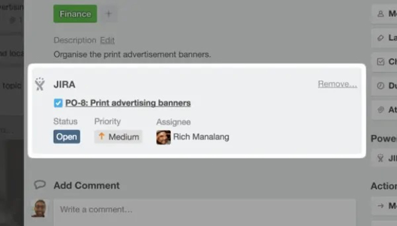Click the JIRA logo icon in the panel
397x226 pixels.
pyautogui.click(x=40, y=85)
